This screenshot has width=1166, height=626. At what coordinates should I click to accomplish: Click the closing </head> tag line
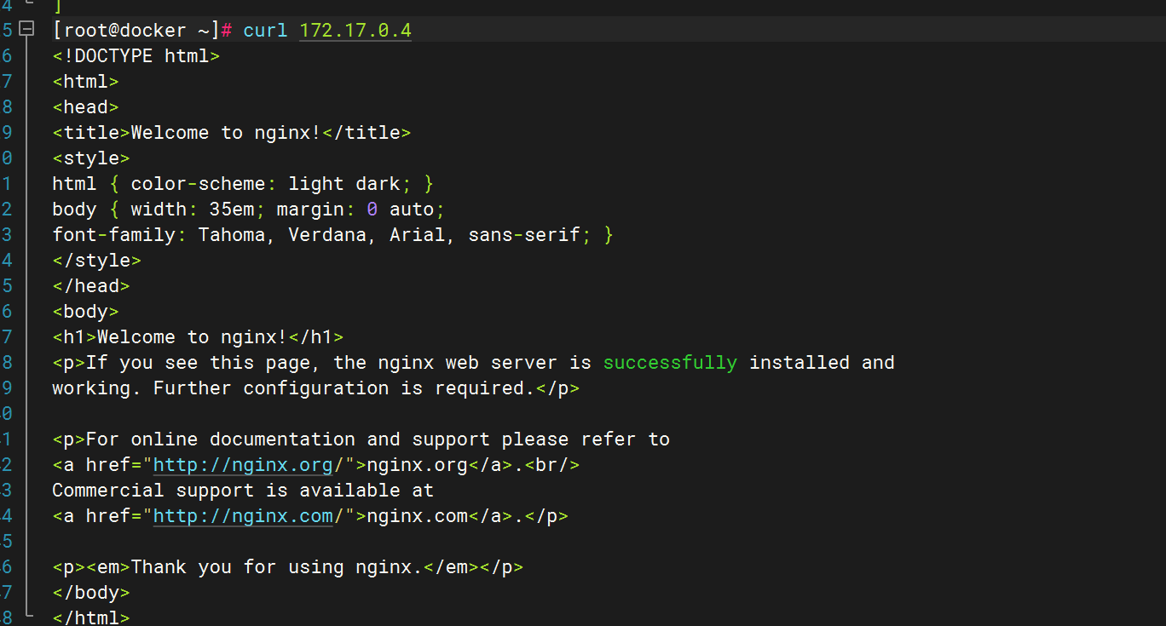[91, 286]
